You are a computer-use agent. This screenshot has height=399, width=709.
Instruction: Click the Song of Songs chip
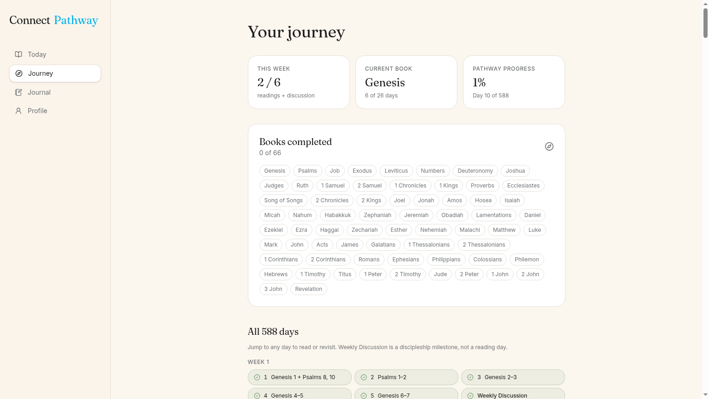[x=283, y=200]
